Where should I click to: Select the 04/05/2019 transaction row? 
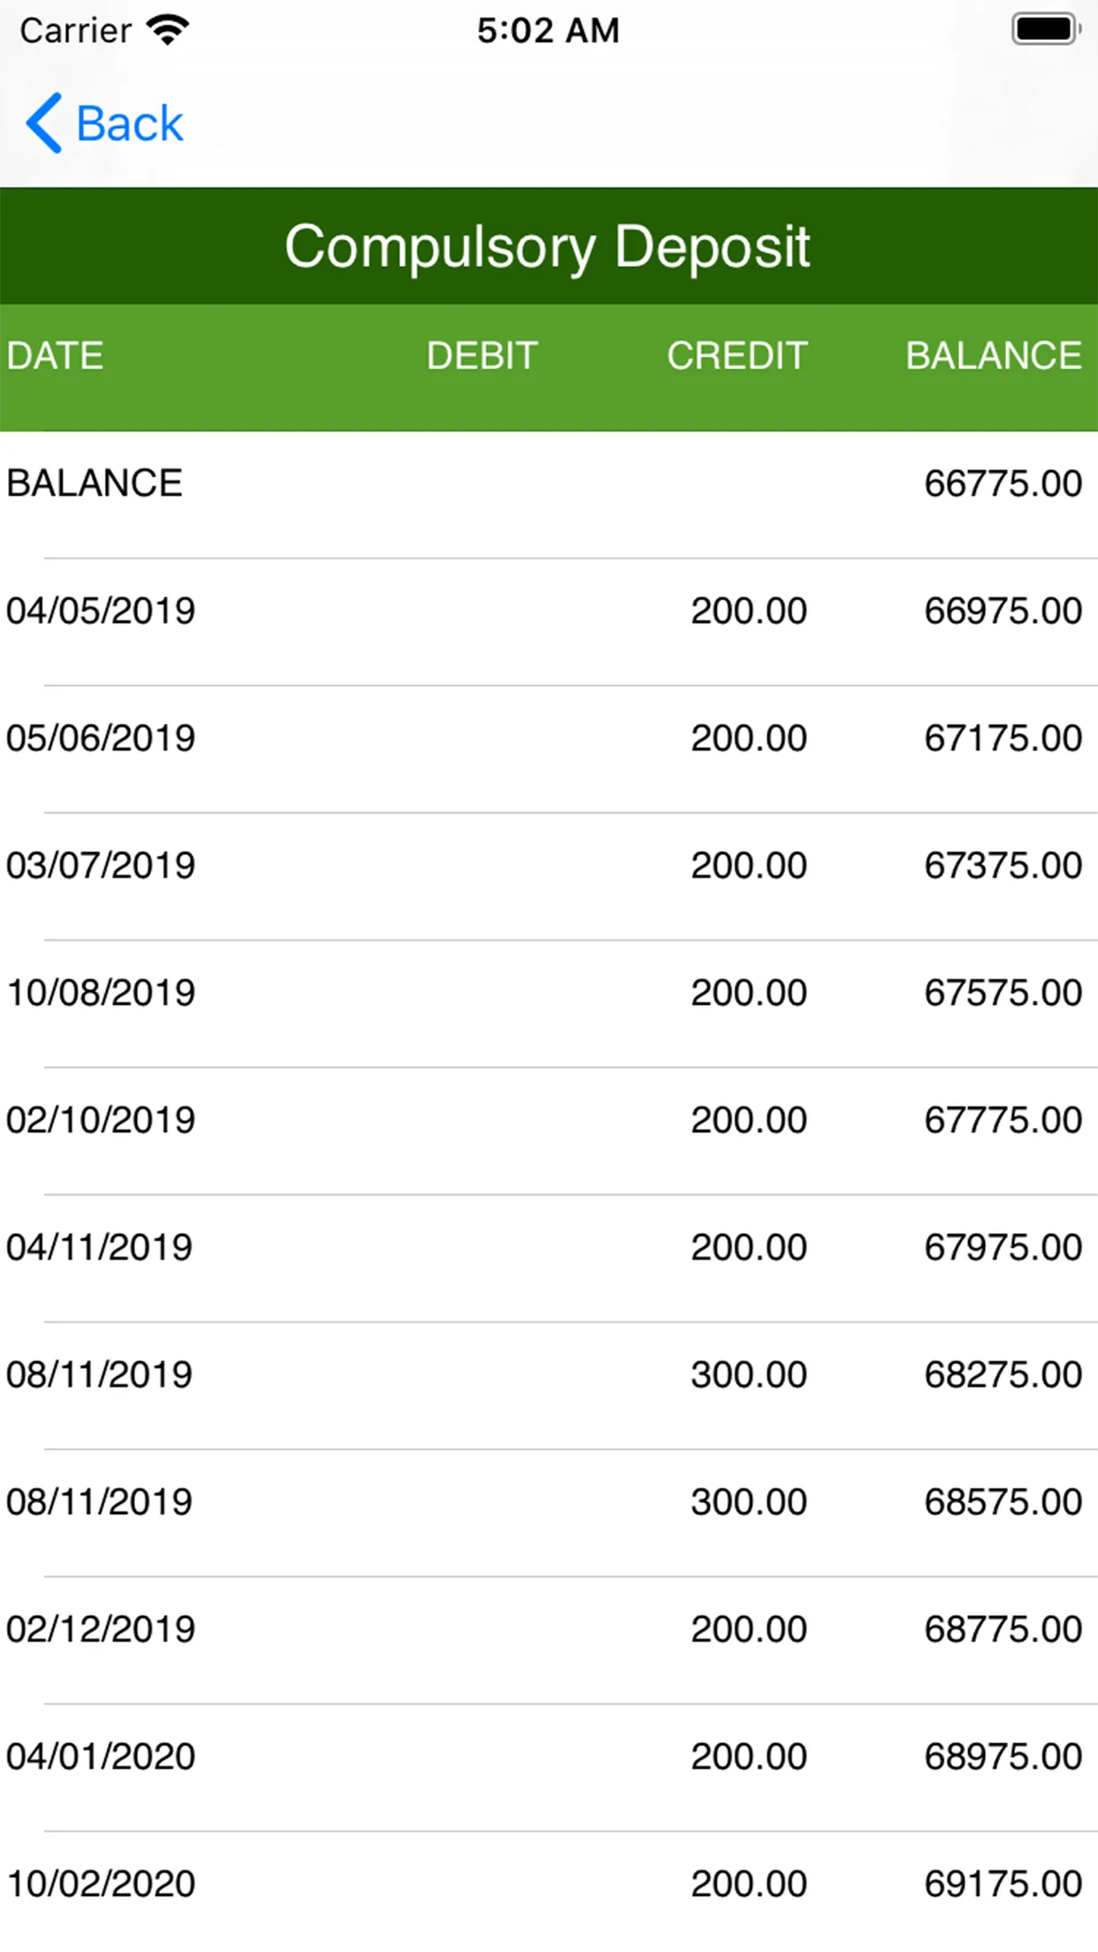pos(548,611)
